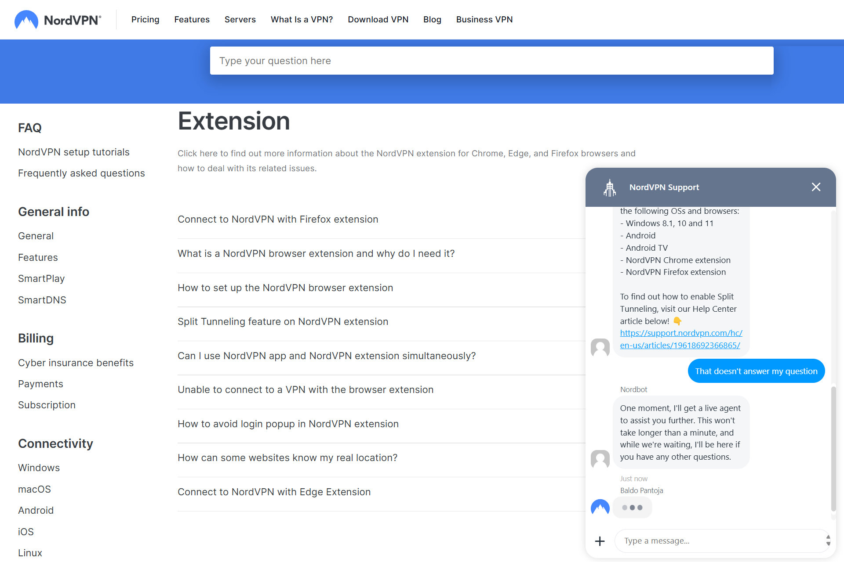844x562 pixels.
Task: Select the Features menu item
Action: 192,19
